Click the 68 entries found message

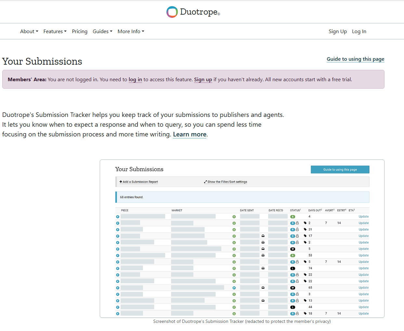coord(132,197)
